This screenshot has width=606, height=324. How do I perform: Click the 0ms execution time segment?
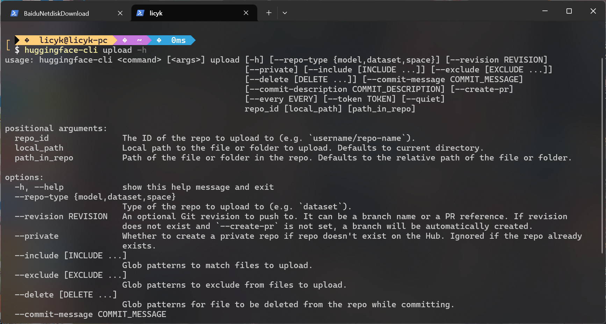click(x=178, y=40)
